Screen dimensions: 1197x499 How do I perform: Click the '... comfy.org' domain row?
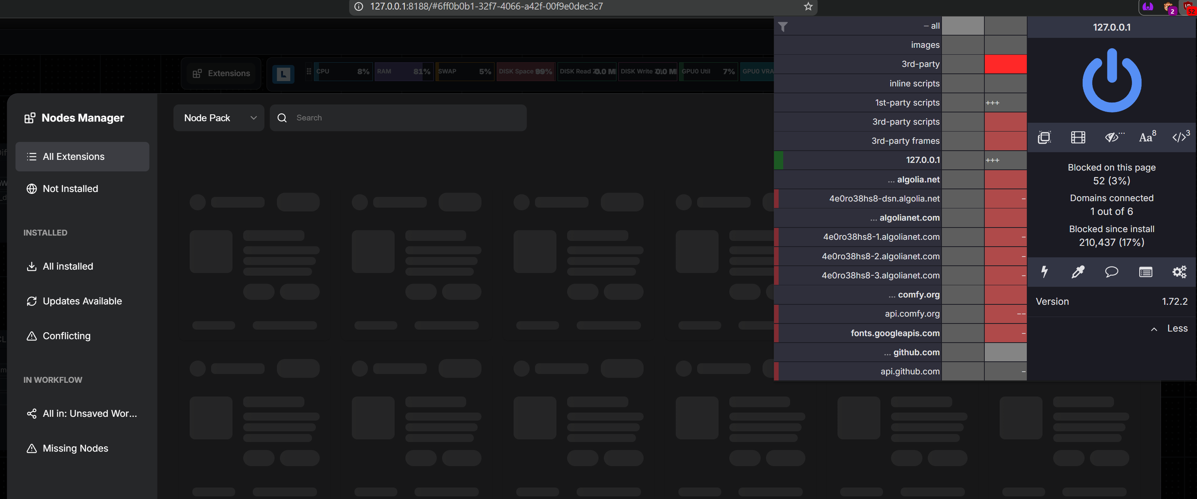pyautogui.click(x=858, y=294)
